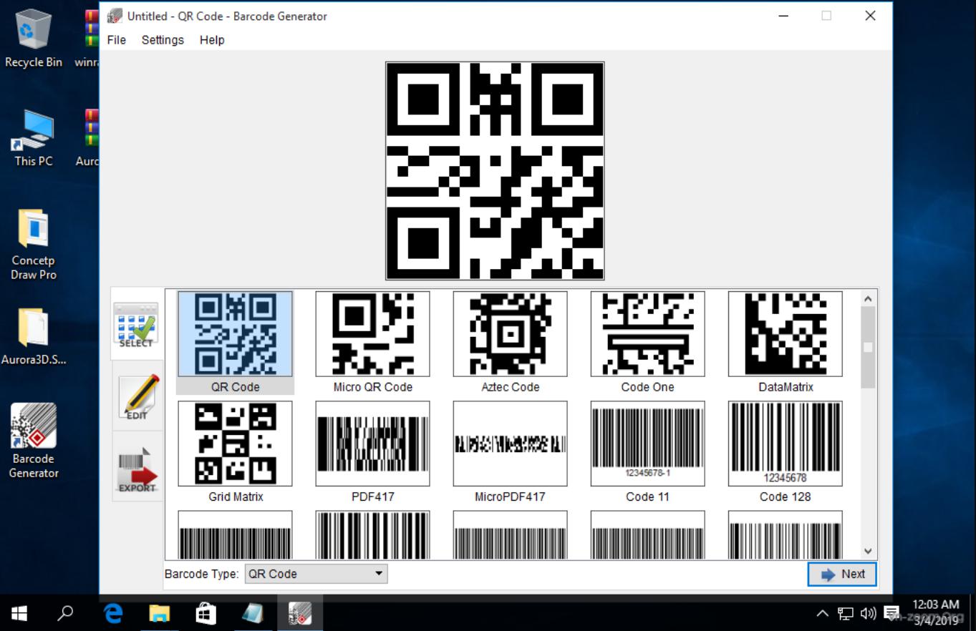Select the Aurora3D.S... desktop folder

(x=33, y=337)
